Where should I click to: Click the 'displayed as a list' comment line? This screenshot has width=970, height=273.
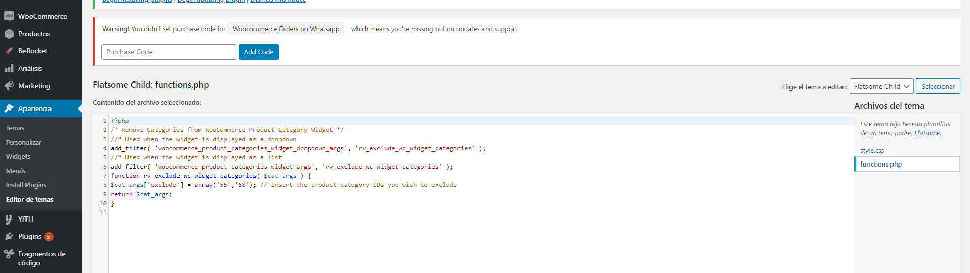[196, 157]
